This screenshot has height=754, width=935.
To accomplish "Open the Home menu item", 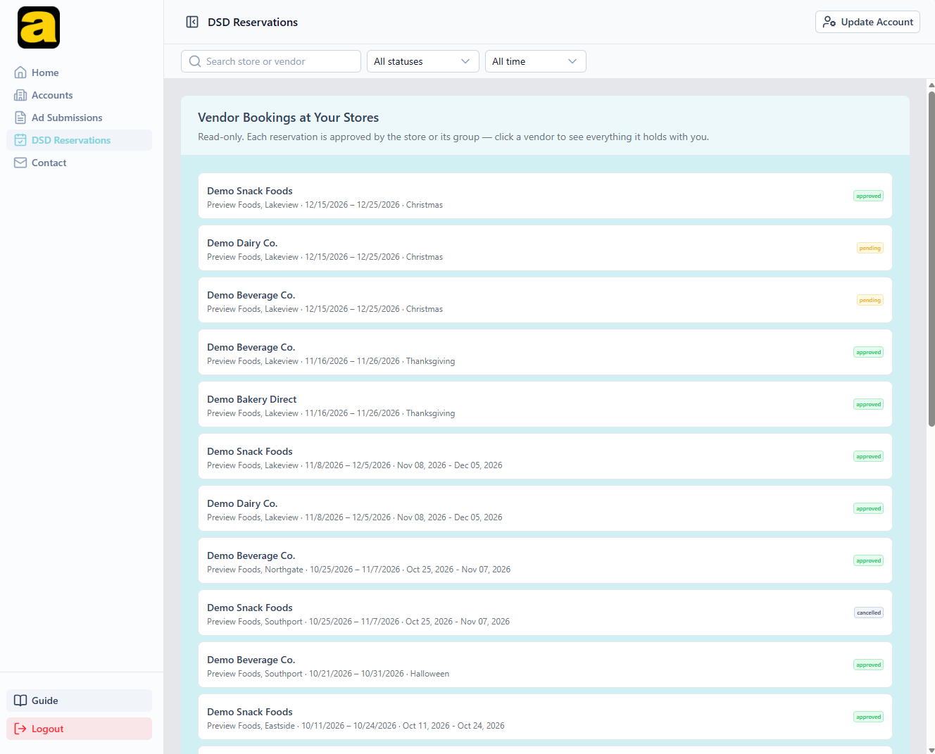I will pos(79,73).
